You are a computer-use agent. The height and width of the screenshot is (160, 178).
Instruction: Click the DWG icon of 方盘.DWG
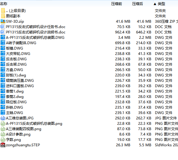click(x=3, y=70)
